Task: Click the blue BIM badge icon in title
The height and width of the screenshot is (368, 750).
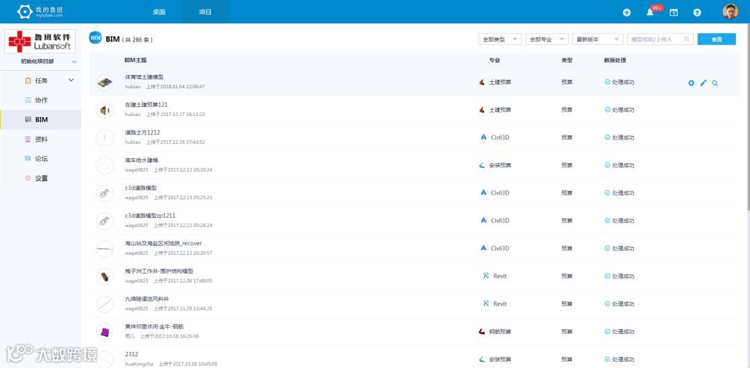Action: [95, 37]
